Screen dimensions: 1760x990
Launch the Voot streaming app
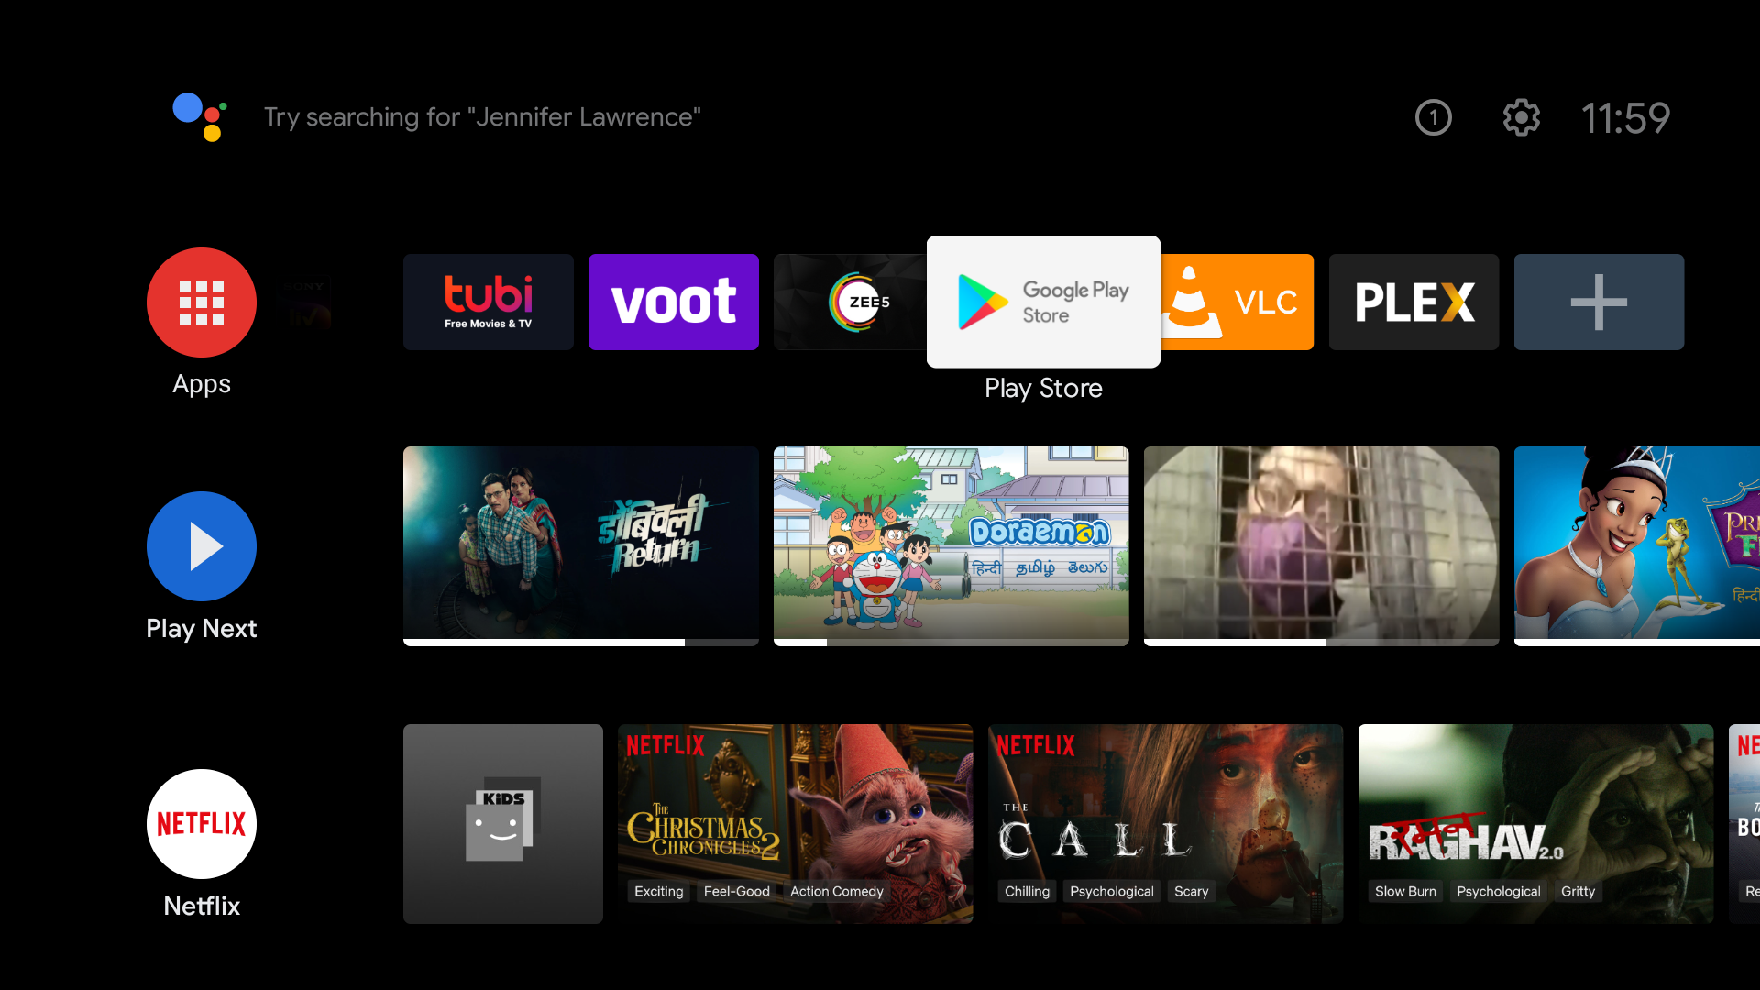pyautogui.click(x=675, y=301)
